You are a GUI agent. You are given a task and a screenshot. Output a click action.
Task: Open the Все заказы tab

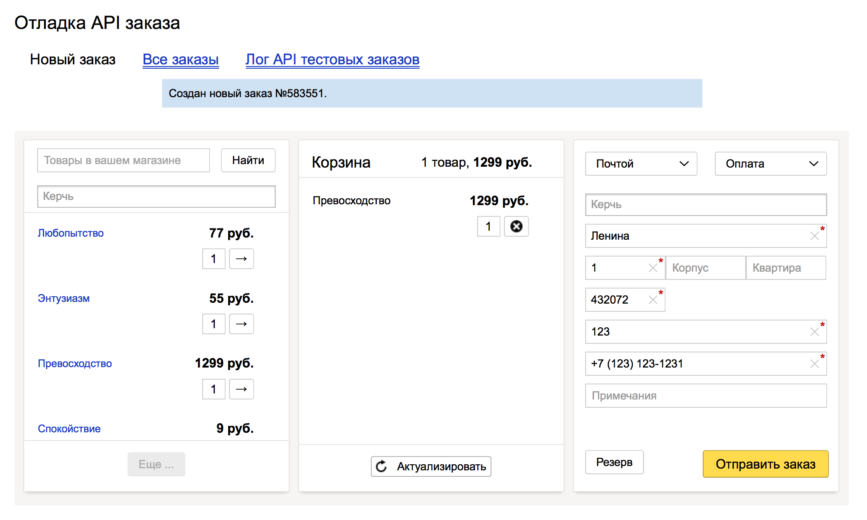tap(181, 60)
